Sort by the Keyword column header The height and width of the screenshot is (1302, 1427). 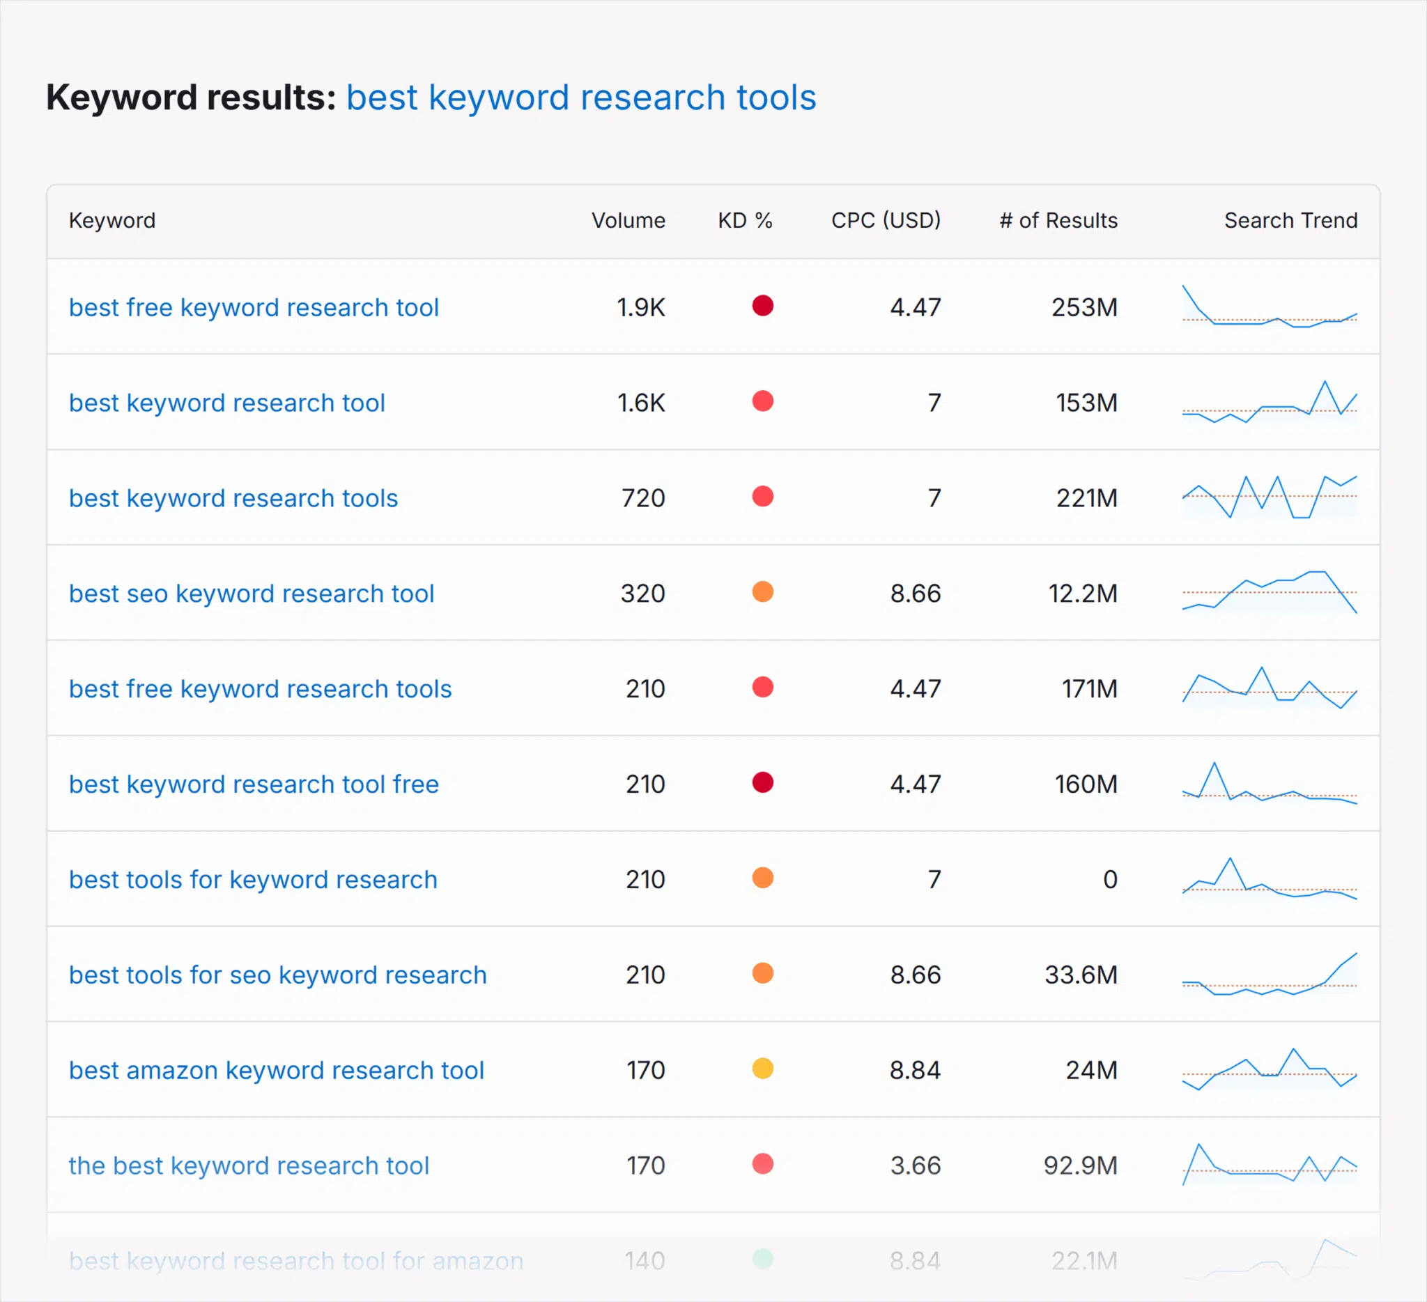tap(112, 221)
